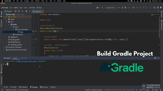The height and width of the screenshot is (91, 163).
Task: Open macOS Spotlight search icon
Action: click(x=147, y=1)
